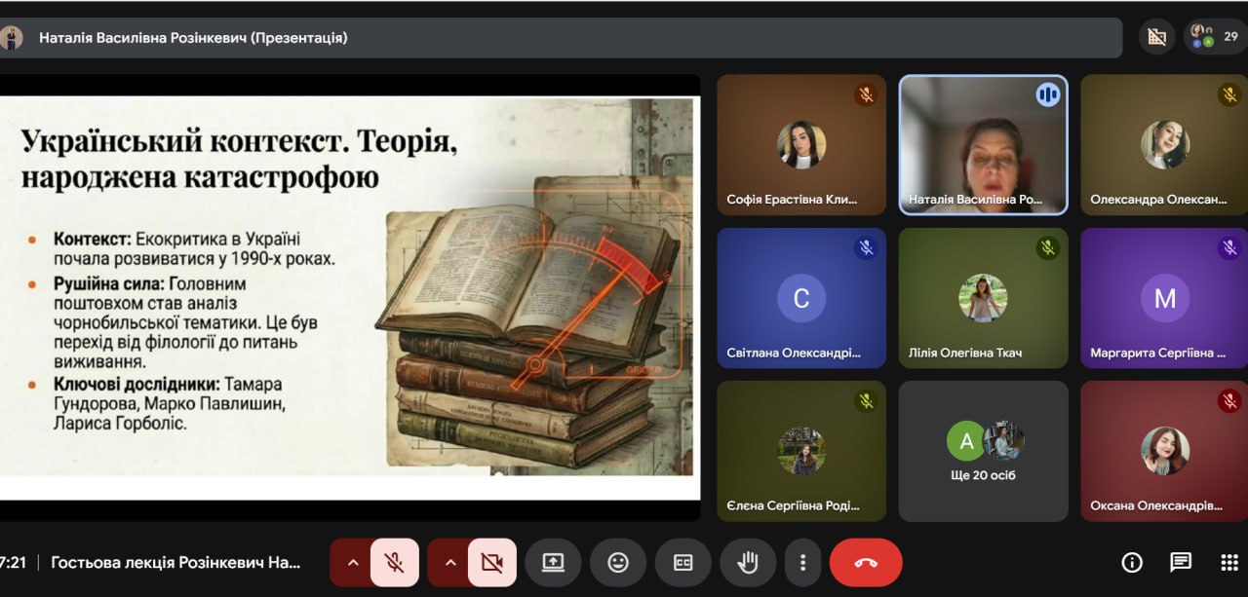Image resolution: width=1248 pixels, height=597 pixels.
Task: Click the participants count icon showing 29
Action: pos(1215,37)
